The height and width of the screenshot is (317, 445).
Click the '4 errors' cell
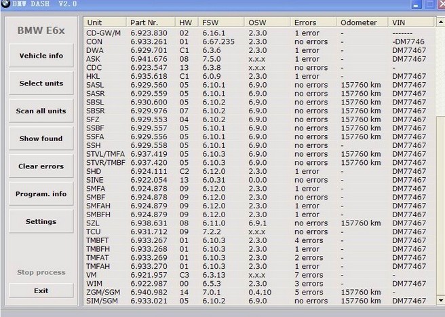(x=309, y=240)
